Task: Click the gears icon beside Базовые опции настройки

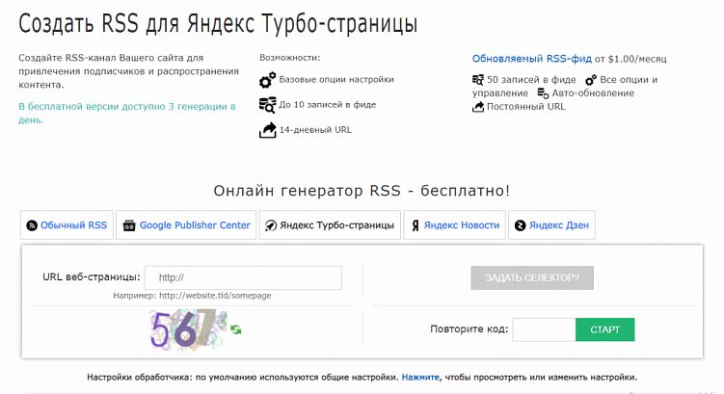Action: [267, 80]
